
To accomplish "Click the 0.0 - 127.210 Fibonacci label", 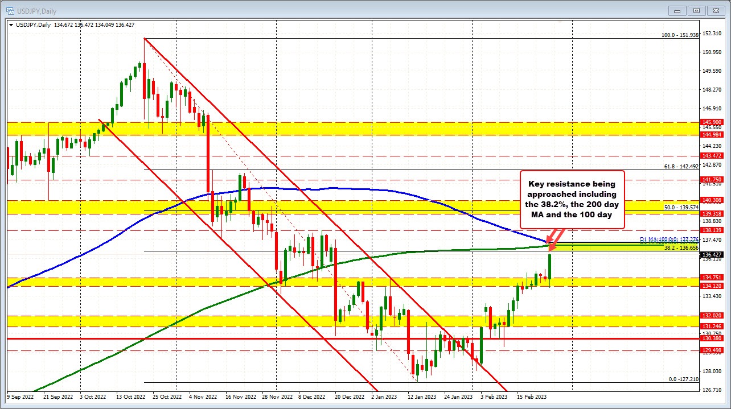I will tap(684, 379).
